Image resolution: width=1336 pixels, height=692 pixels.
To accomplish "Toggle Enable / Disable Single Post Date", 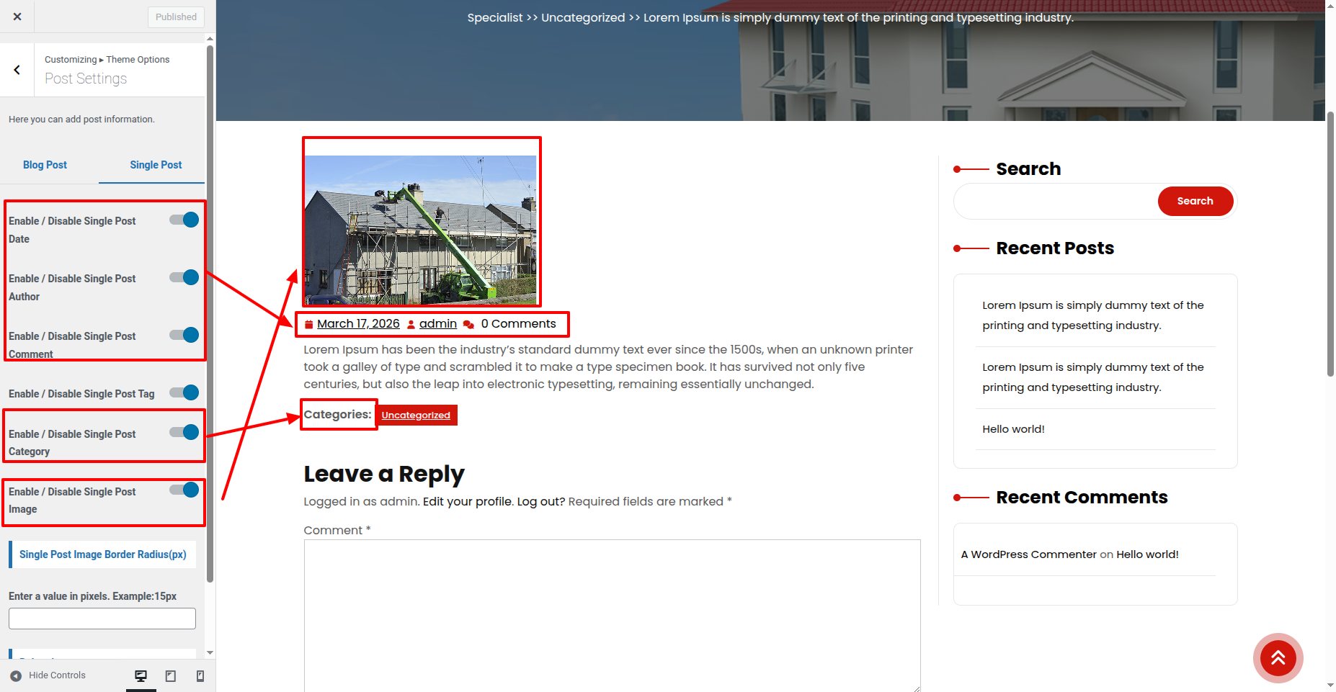I will 184,220.
